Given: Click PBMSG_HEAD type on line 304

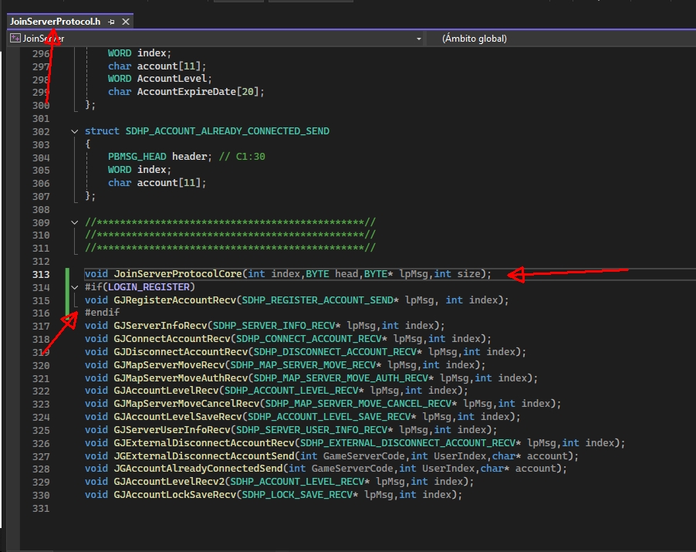Looking at the screenshot, I should click(137, 157).
